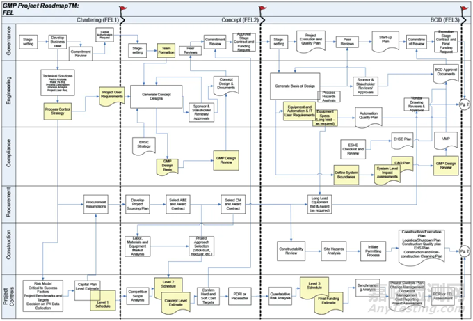Screen dimensions: 473x321
Task: Click the Project User Requirements box
Action: click(111, 95)
